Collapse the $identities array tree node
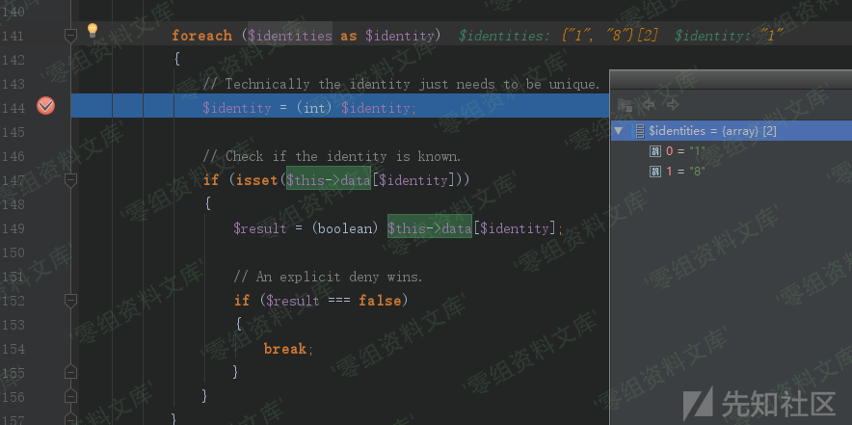852x425 pixels. pyautogui.click(x=619, y=130)
